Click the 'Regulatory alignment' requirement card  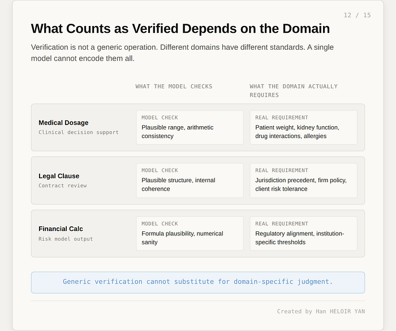[x=304, y=234]
